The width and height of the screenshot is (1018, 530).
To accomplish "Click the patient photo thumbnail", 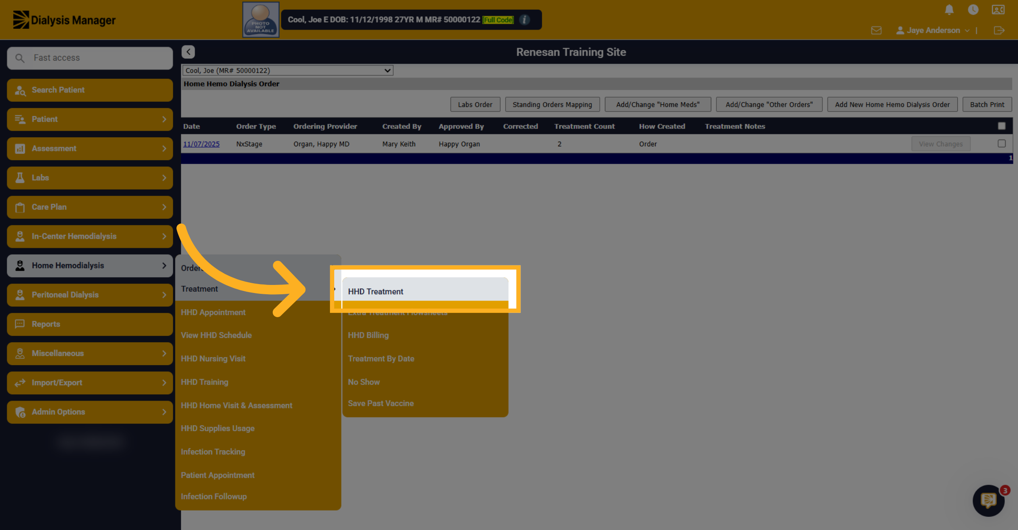I will point(260,20).
